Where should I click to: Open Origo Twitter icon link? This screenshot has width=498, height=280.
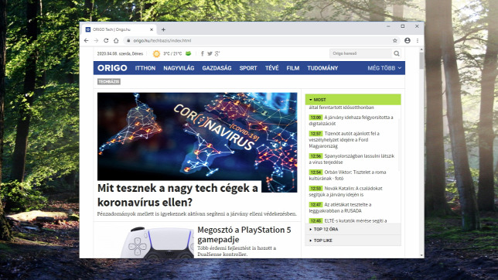coord(210,53)
